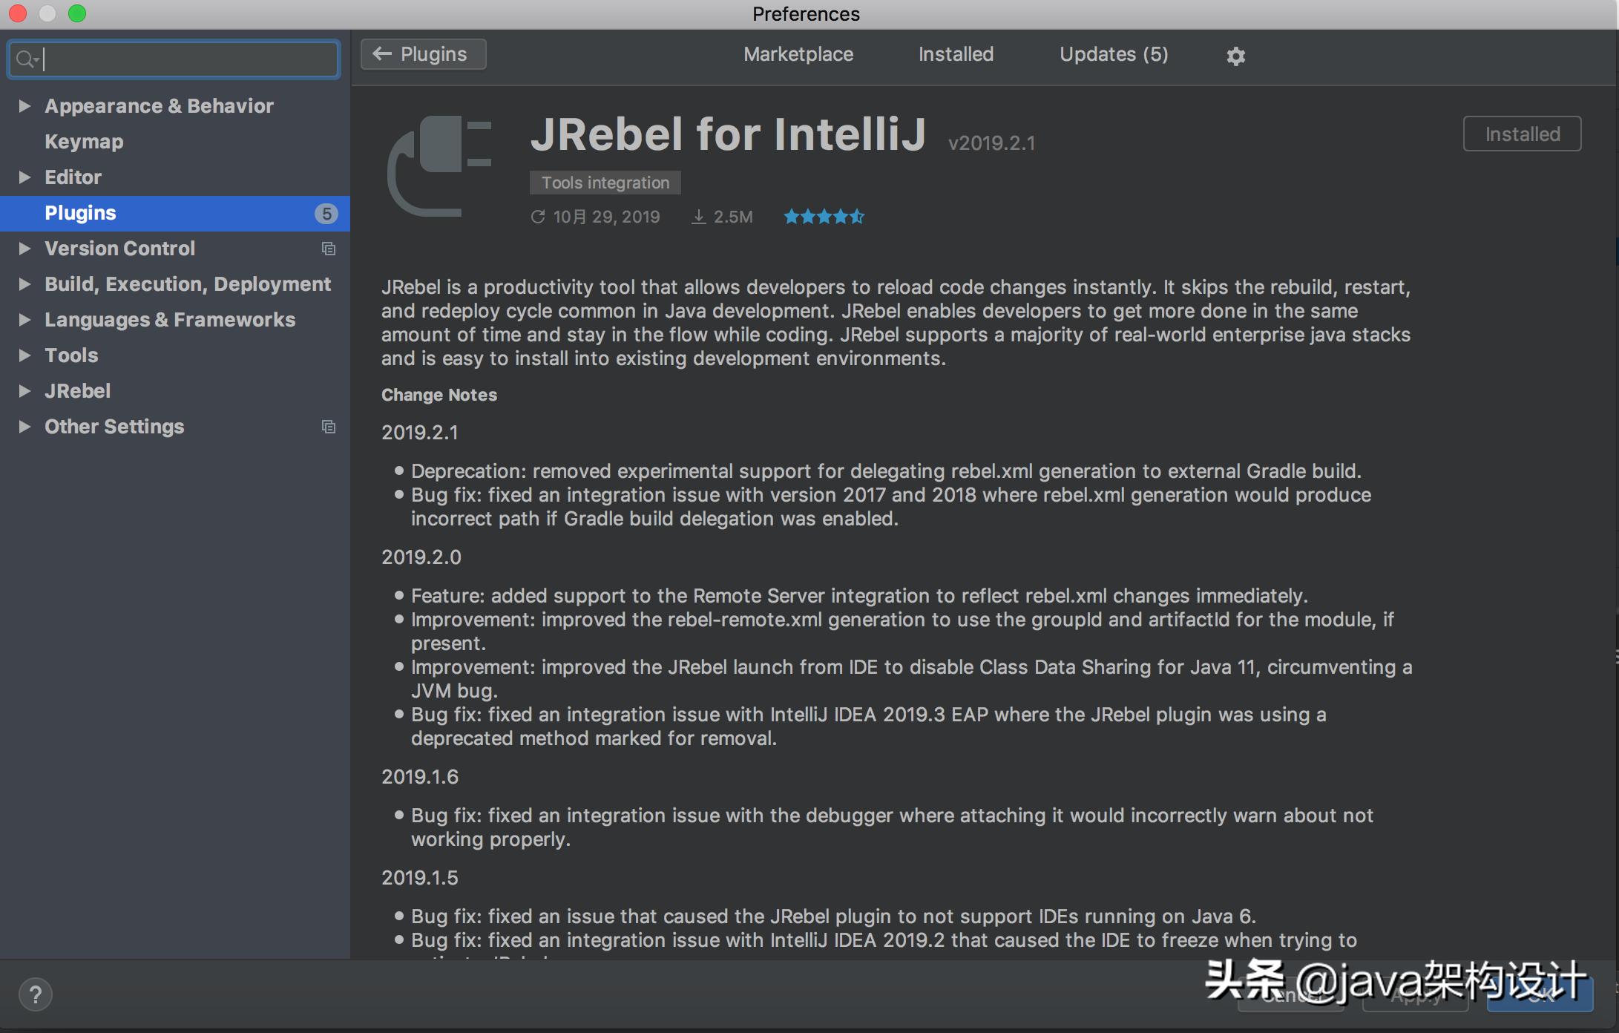Screen dimensions: 1619x1033
Task: Expand Appearance & Behavior section
Action: tap(24, 106)
